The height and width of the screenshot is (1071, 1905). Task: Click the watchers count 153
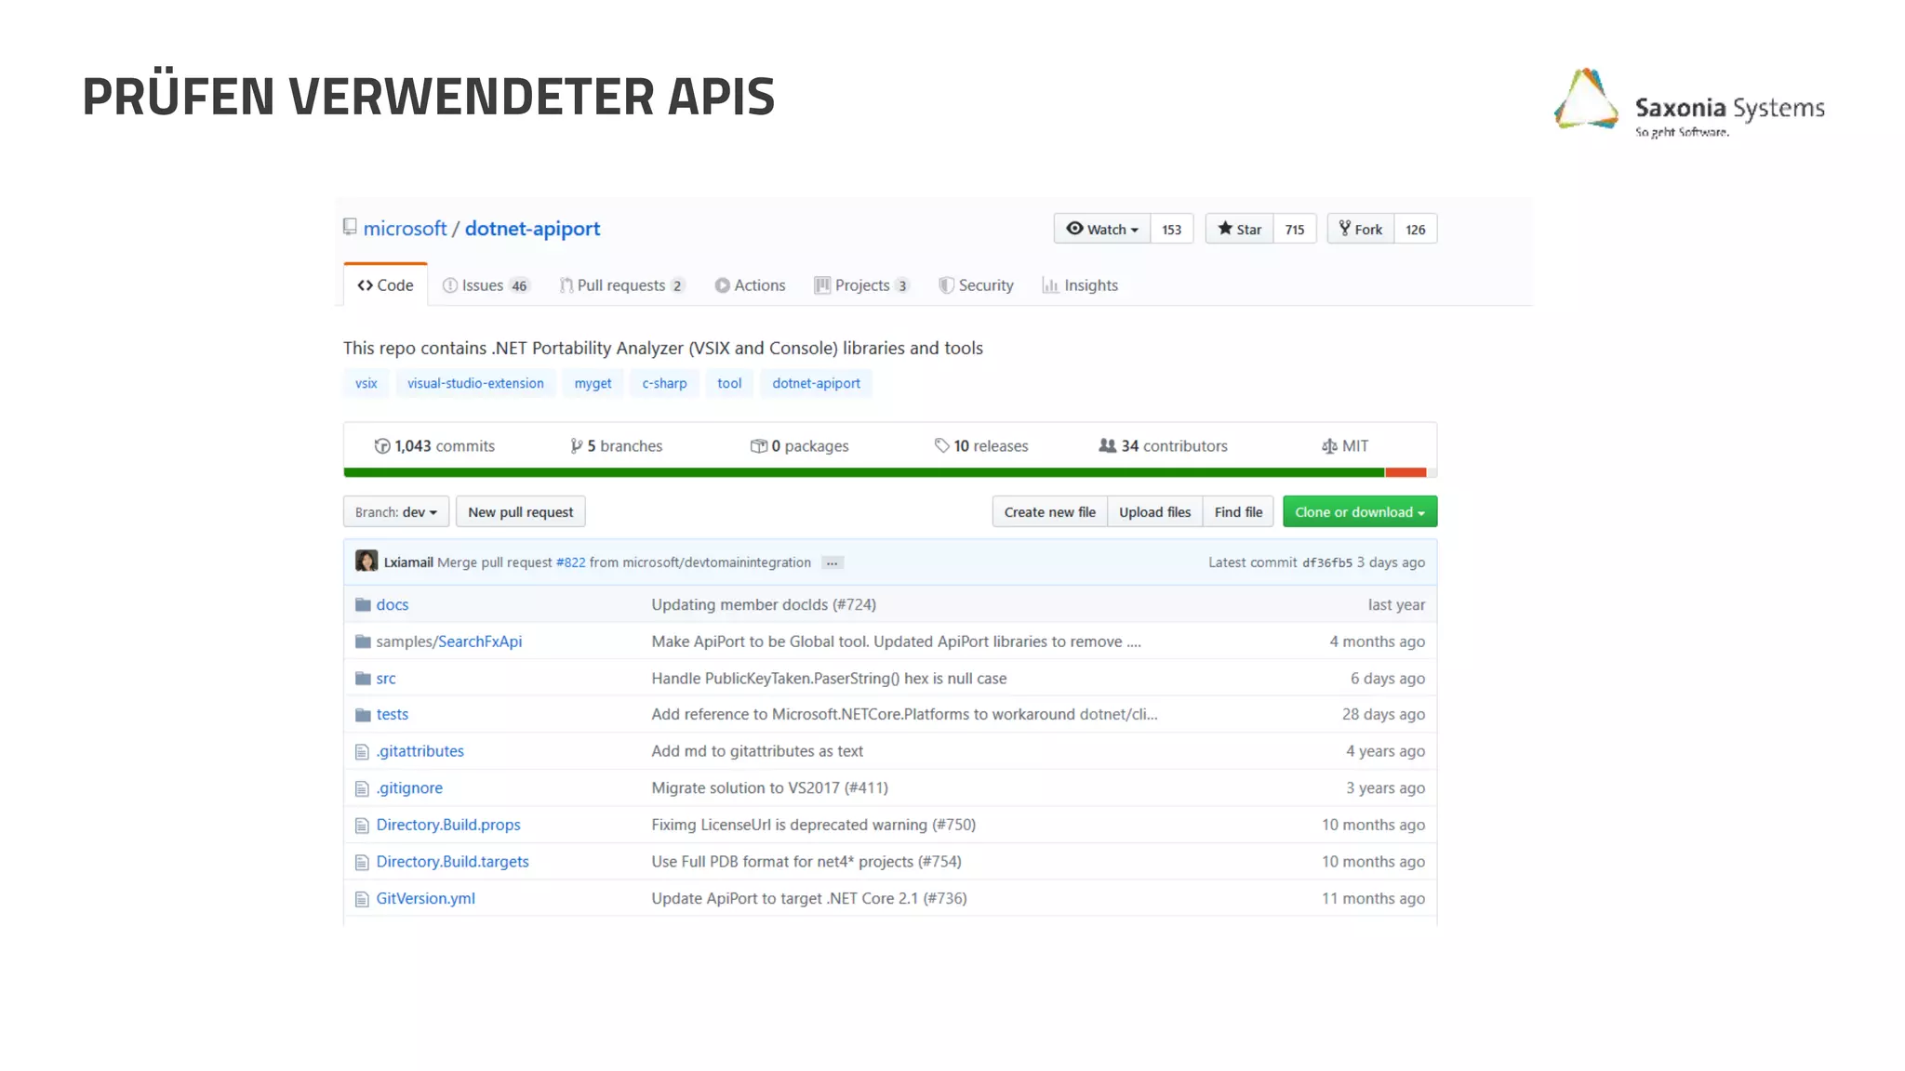1172,229
